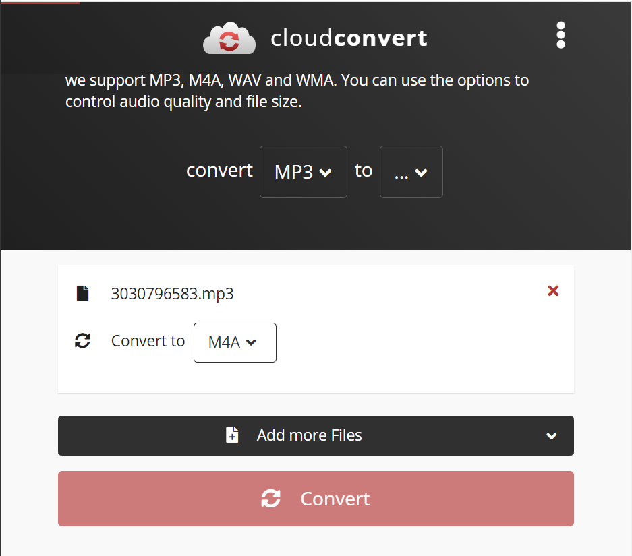Open the target format dropdown showing ellipsis

pos(411,172)
